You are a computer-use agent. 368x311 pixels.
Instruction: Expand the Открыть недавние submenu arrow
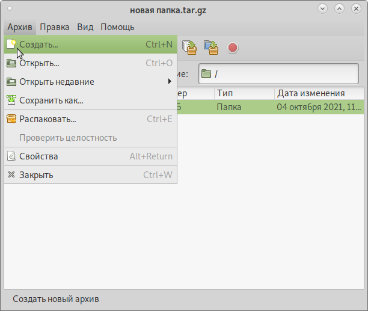(170, 82)
